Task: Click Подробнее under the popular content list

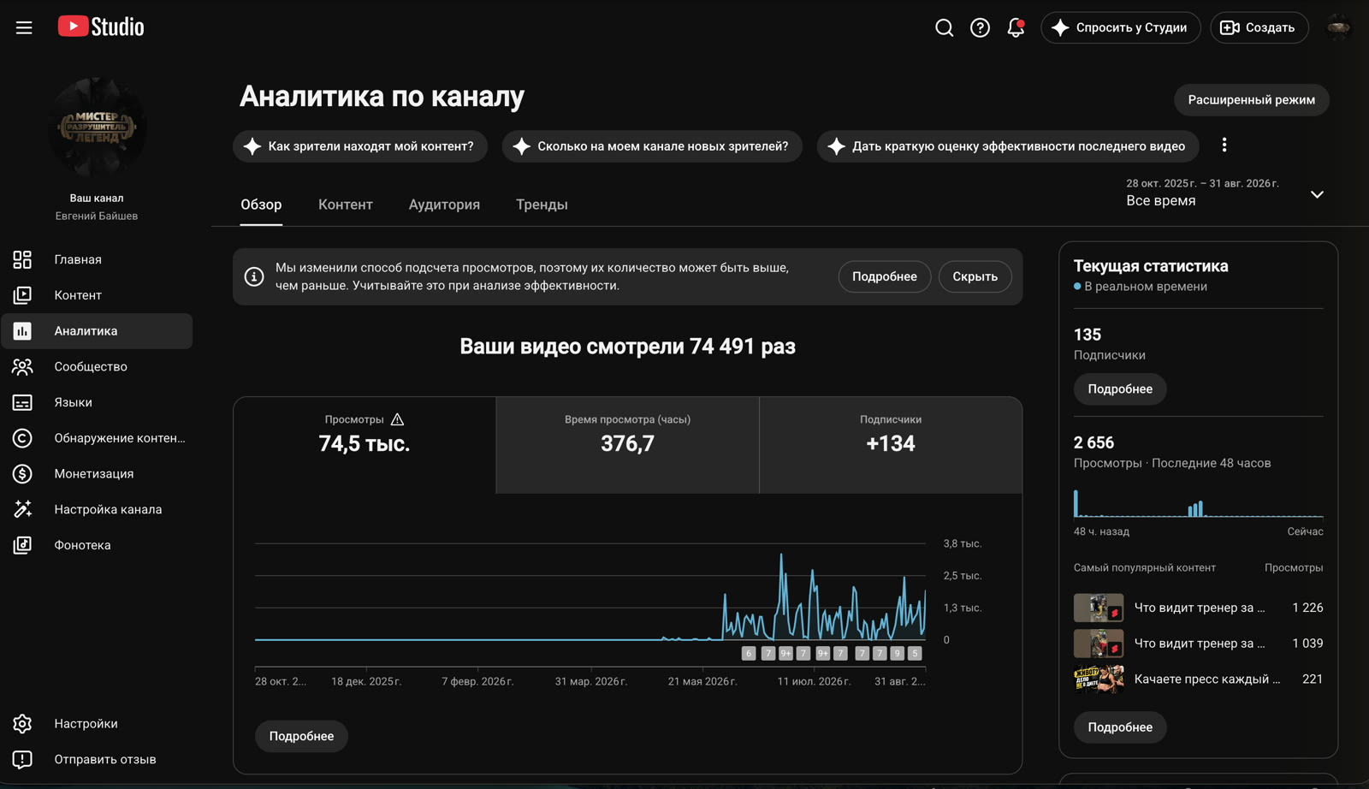Action: click(x=1120, y=727)
